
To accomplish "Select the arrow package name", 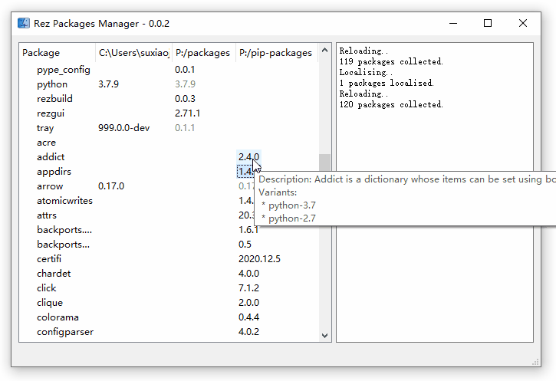I will (x=50, y=186).
